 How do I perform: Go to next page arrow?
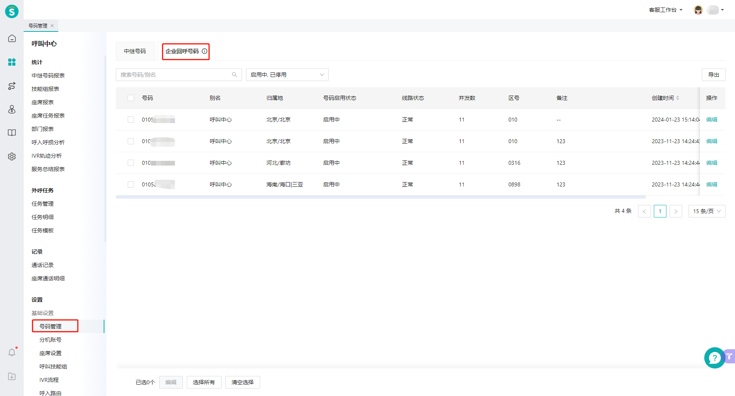676,211
